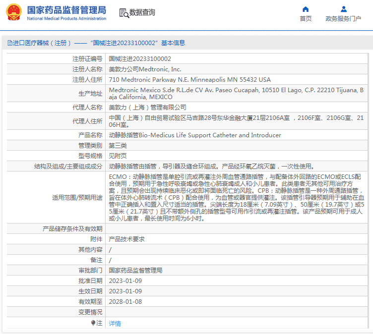
Task: Click the document icon before 进口医疗器械
Action: click(x=10, y=43)
